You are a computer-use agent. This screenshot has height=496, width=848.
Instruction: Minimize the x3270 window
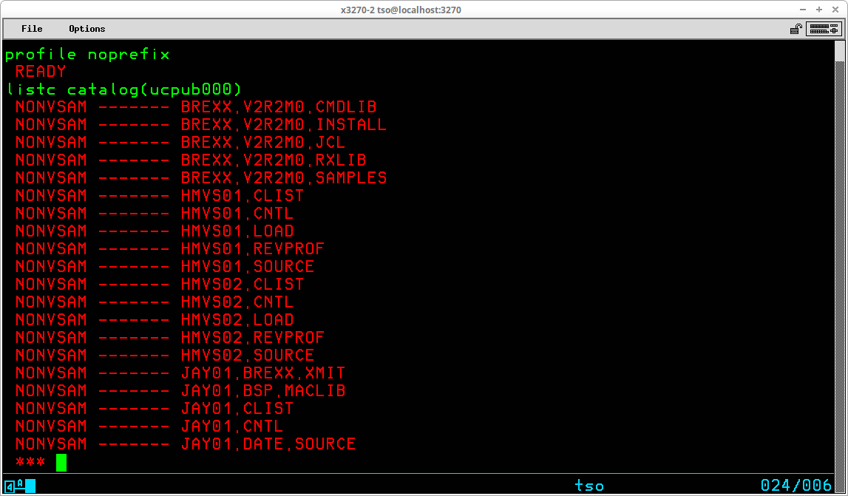[x=804, y=10]
